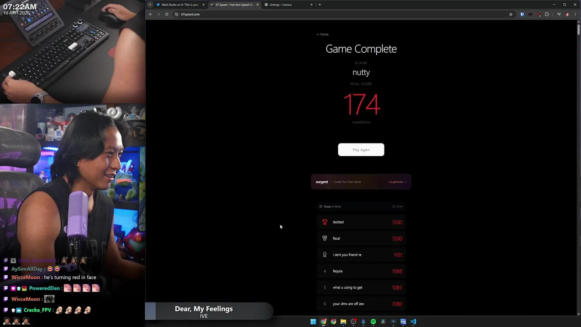Click the browser back arrow

pos(150,14)
